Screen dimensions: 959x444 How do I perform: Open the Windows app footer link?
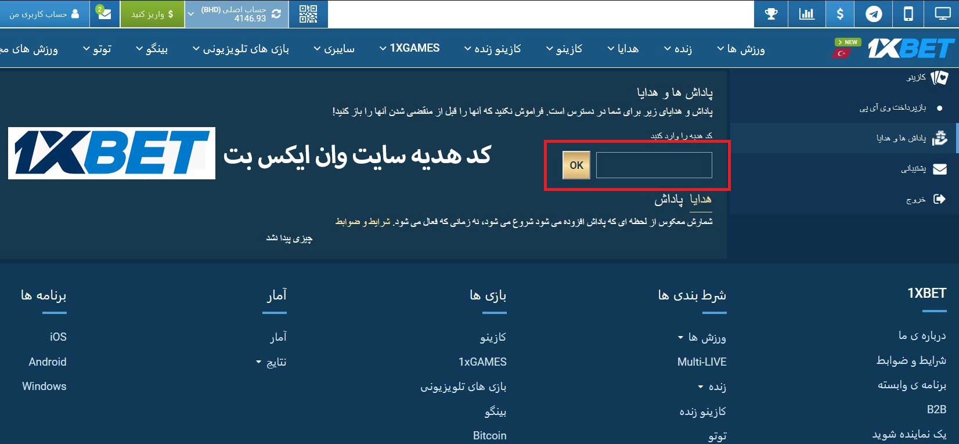pyautogui.click(x=44, y=386)
